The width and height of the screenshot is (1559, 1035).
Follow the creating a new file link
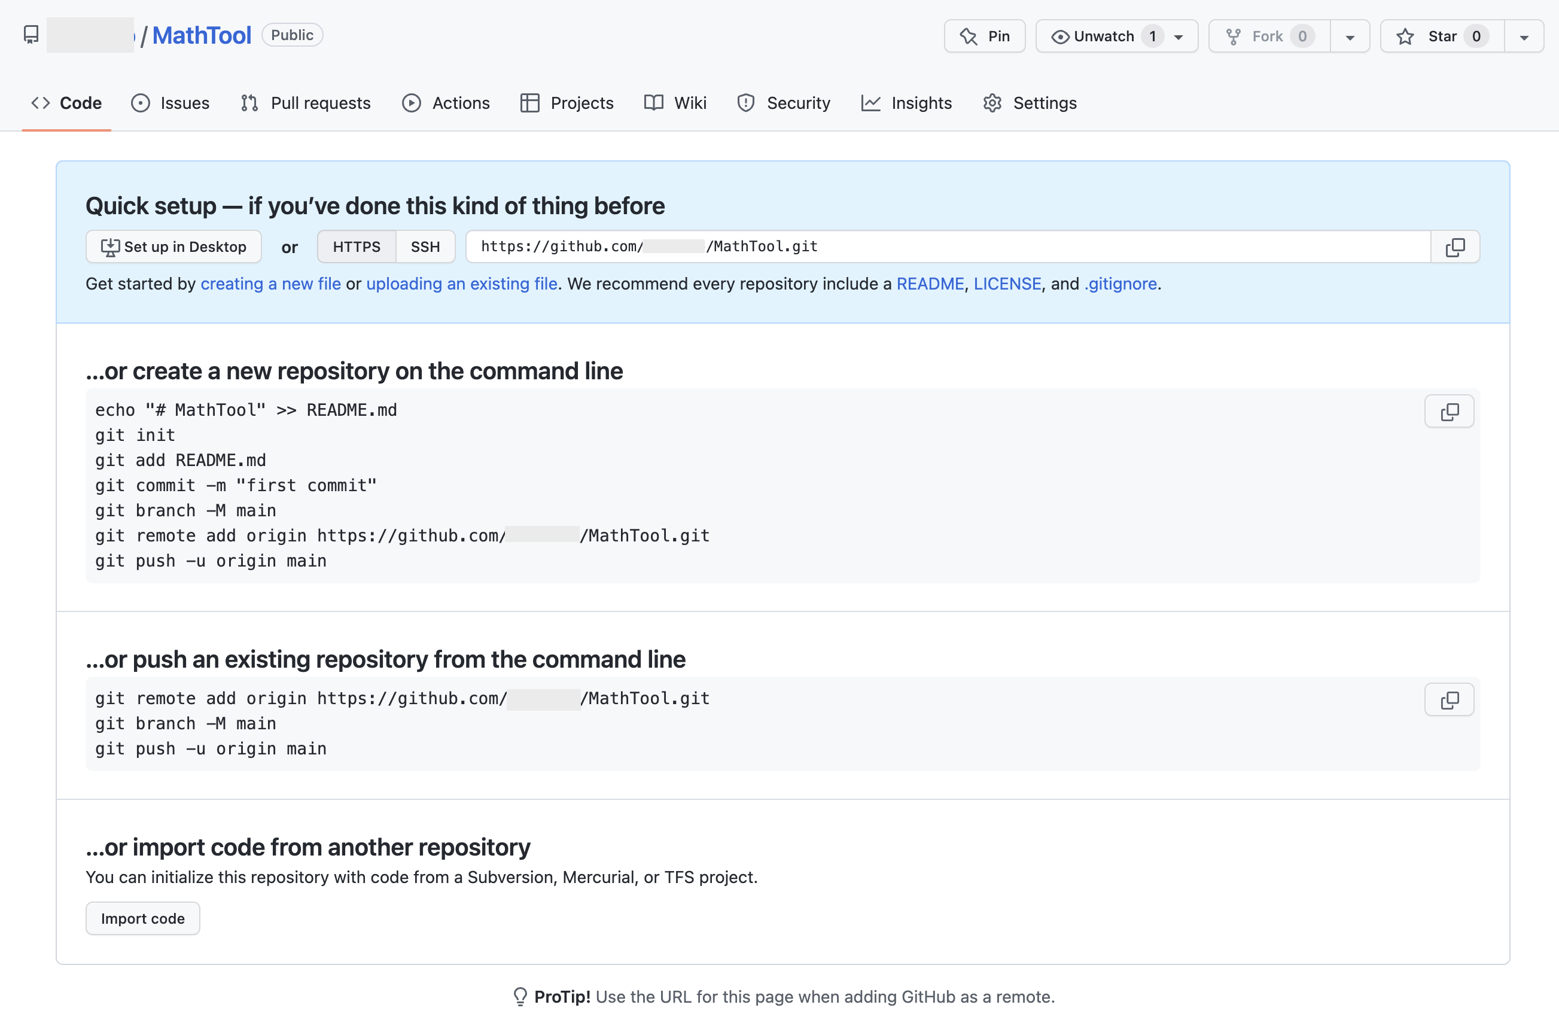click(270, 284)
